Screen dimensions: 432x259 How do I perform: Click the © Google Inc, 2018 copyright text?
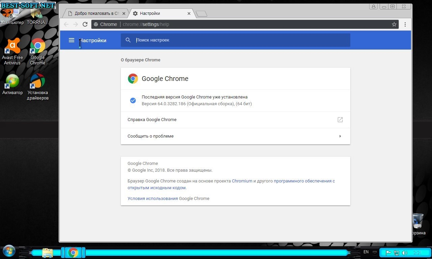point(170,170)
